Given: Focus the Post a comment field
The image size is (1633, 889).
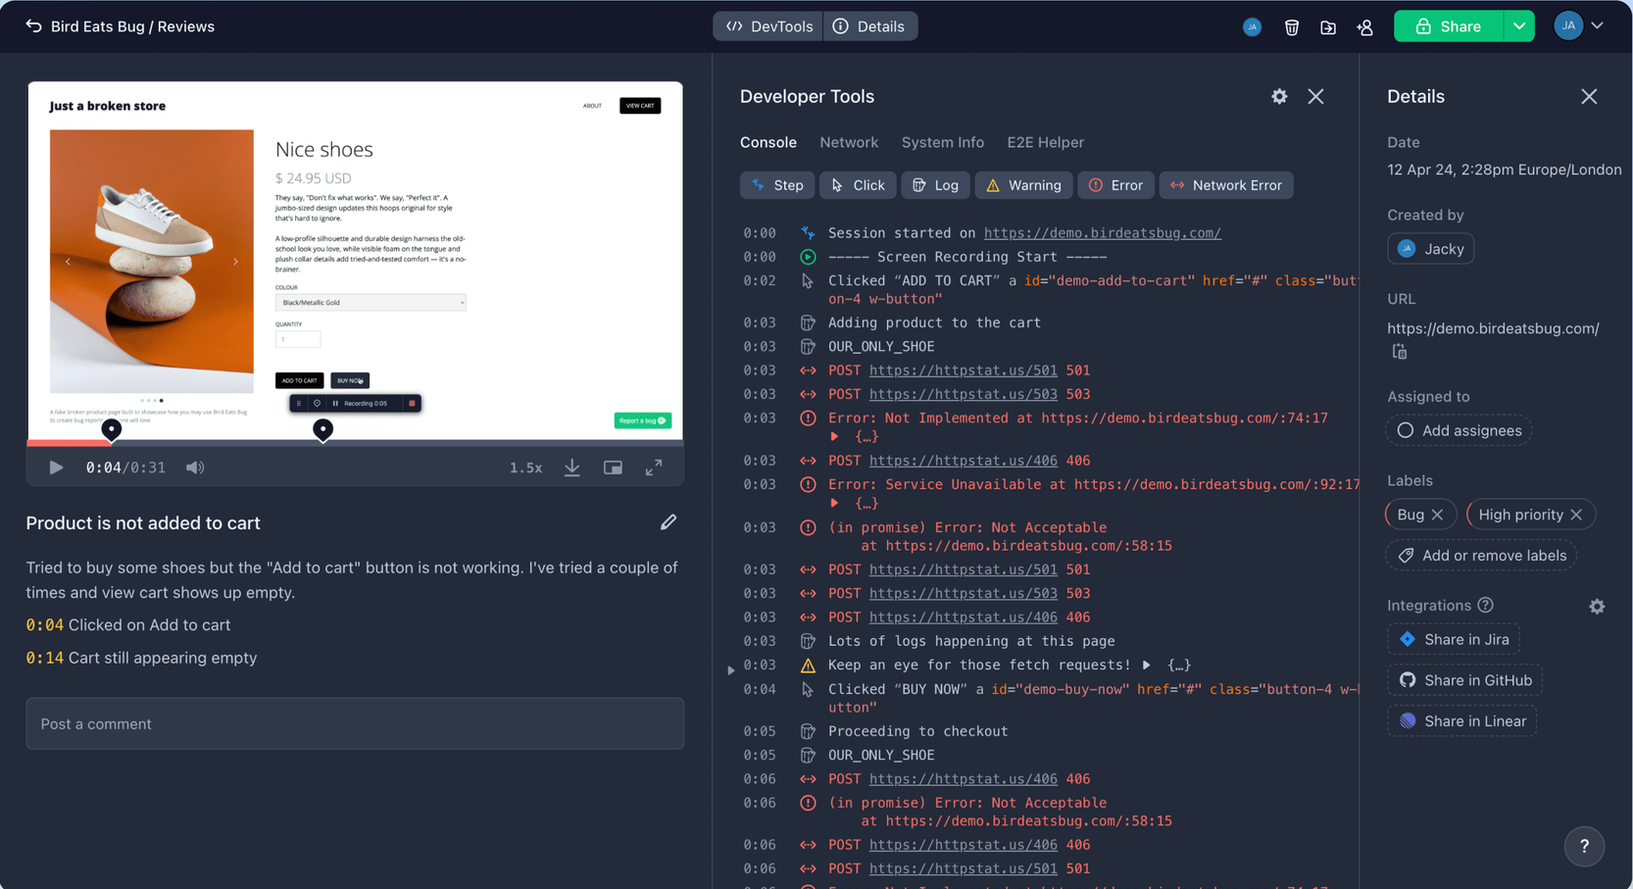Looking at the screenshot, I should click(355, 723).
